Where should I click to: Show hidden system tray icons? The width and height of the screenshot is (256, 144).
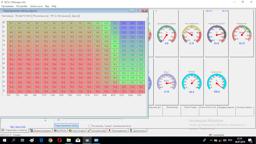pos(211,140)
